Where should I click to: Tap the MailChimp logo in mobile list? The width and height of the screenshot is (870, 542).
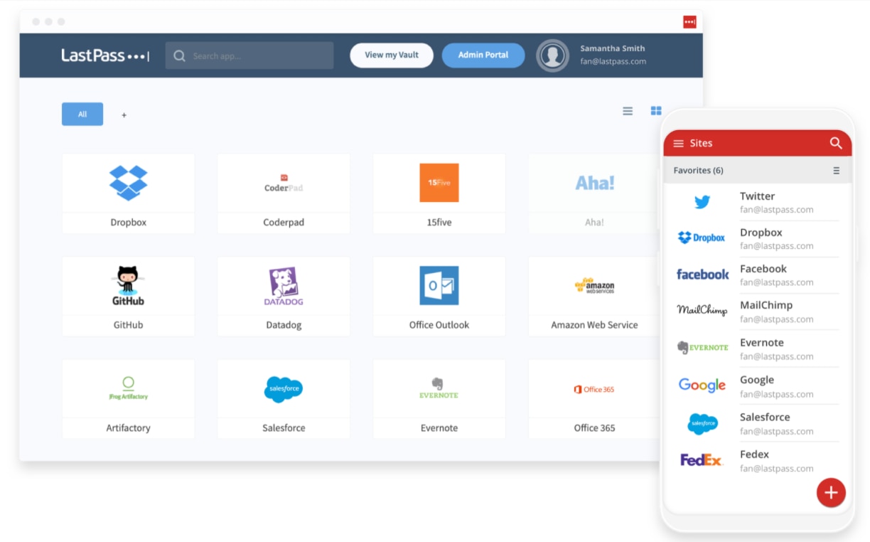coord(702,309)
